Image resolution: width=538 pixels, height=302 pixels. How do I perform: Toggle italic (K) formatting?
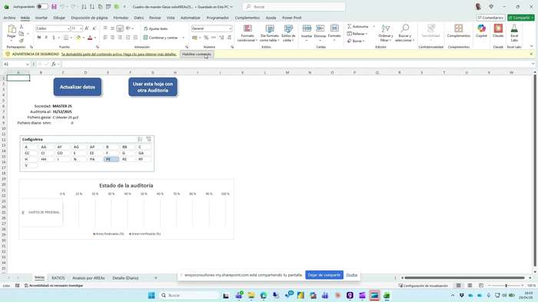pyautogui.click(x=46, y=38)
